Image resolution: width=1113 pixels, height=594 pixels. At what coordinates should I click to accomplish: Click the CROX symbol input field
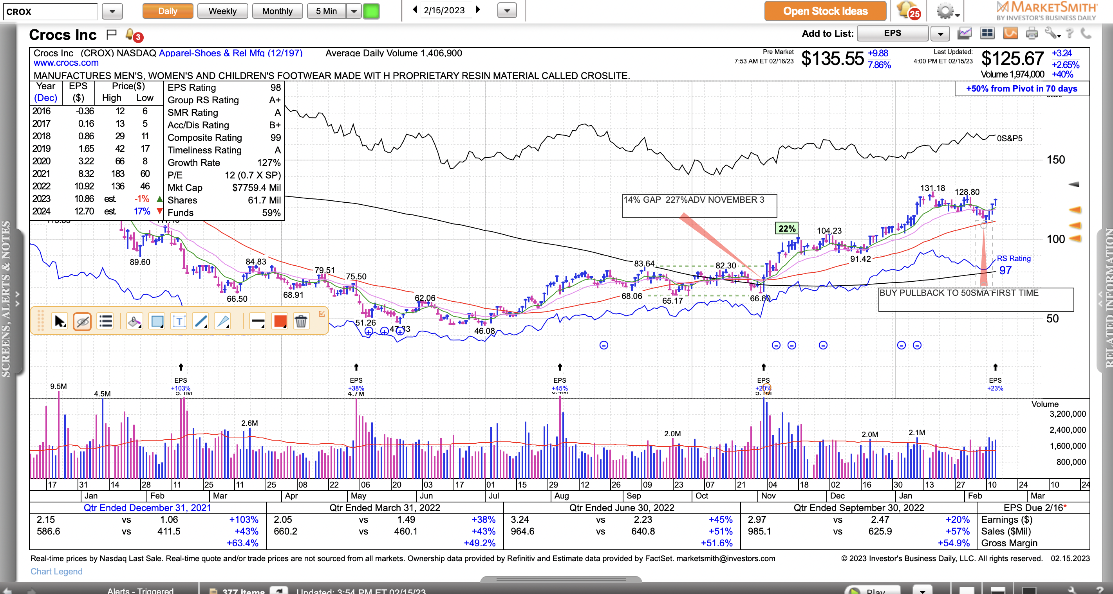tap(50, 12)
